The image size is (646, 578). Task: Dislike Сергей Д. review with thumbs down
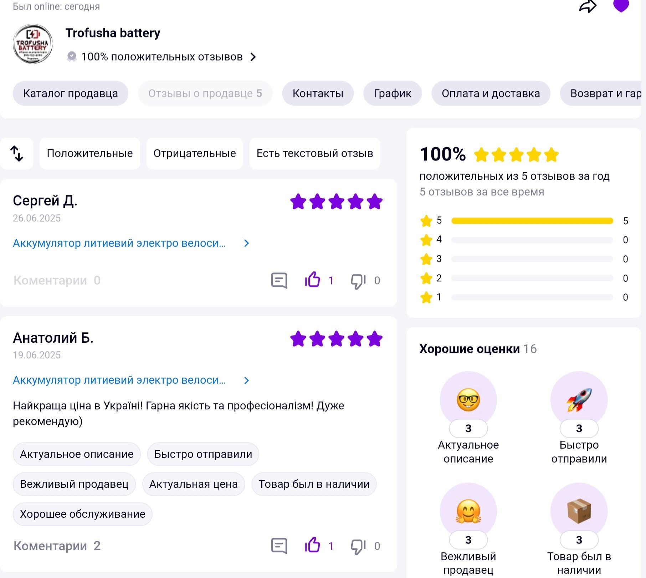pyautogui.click(x=358, y=281)
